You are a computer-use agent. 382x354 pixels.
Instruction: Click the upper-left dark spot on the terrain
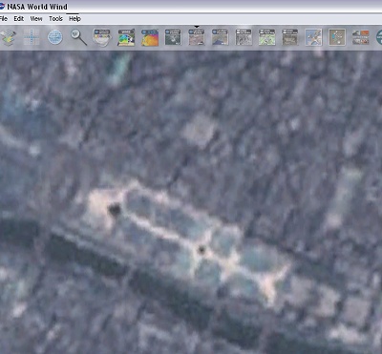[115, 209]
